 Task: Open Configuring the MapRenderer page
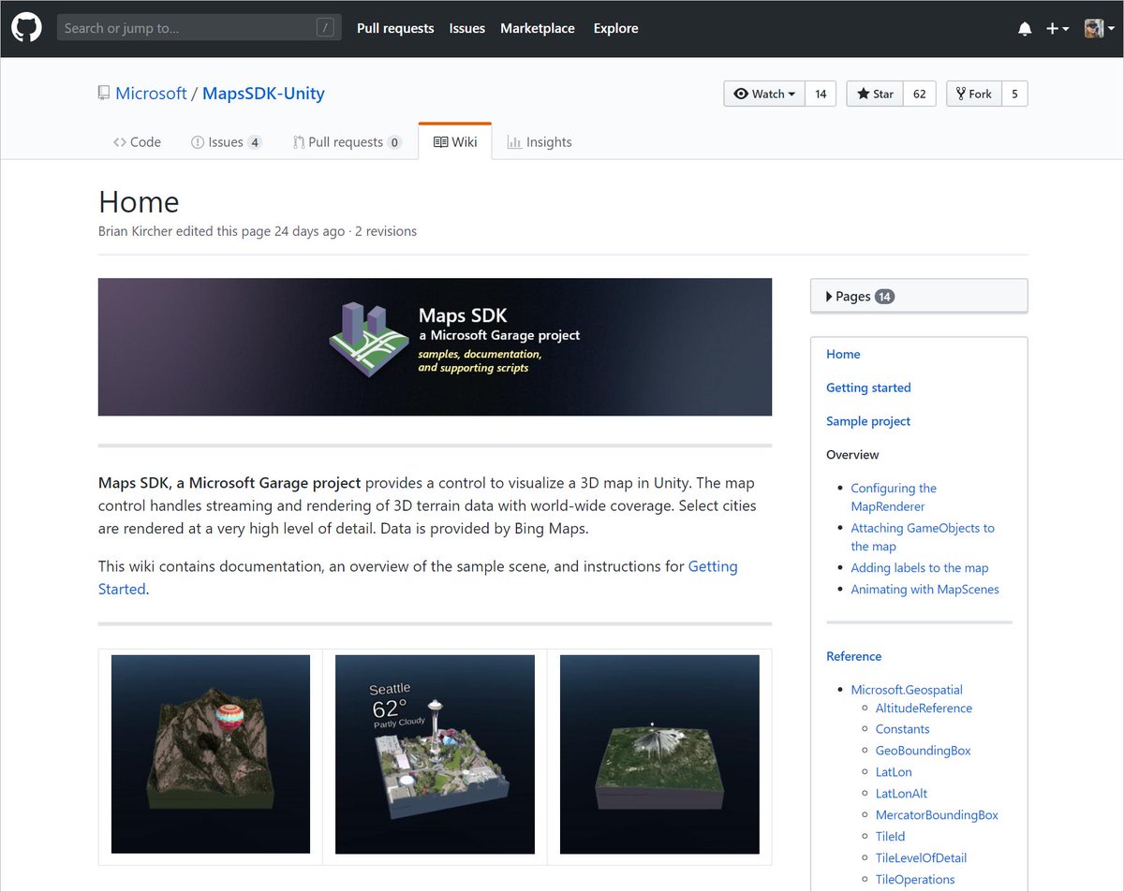[894, 497]
